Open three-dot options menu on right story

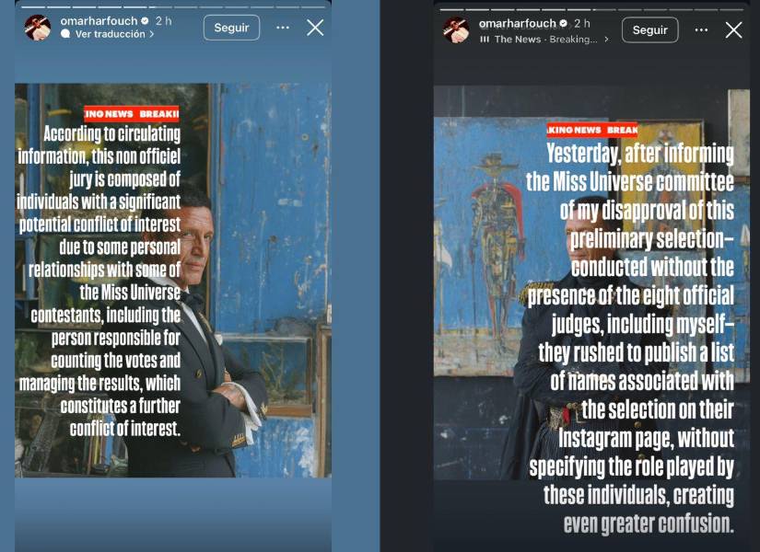(x=701, y=30)
